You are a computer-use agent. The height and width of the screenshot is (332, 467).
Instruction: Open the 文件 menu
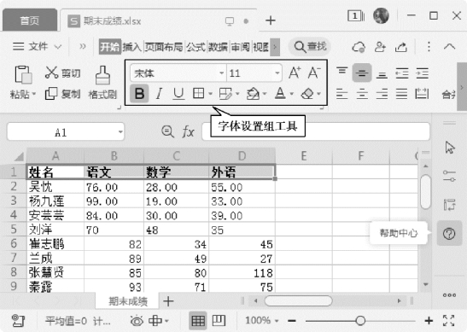38,46
